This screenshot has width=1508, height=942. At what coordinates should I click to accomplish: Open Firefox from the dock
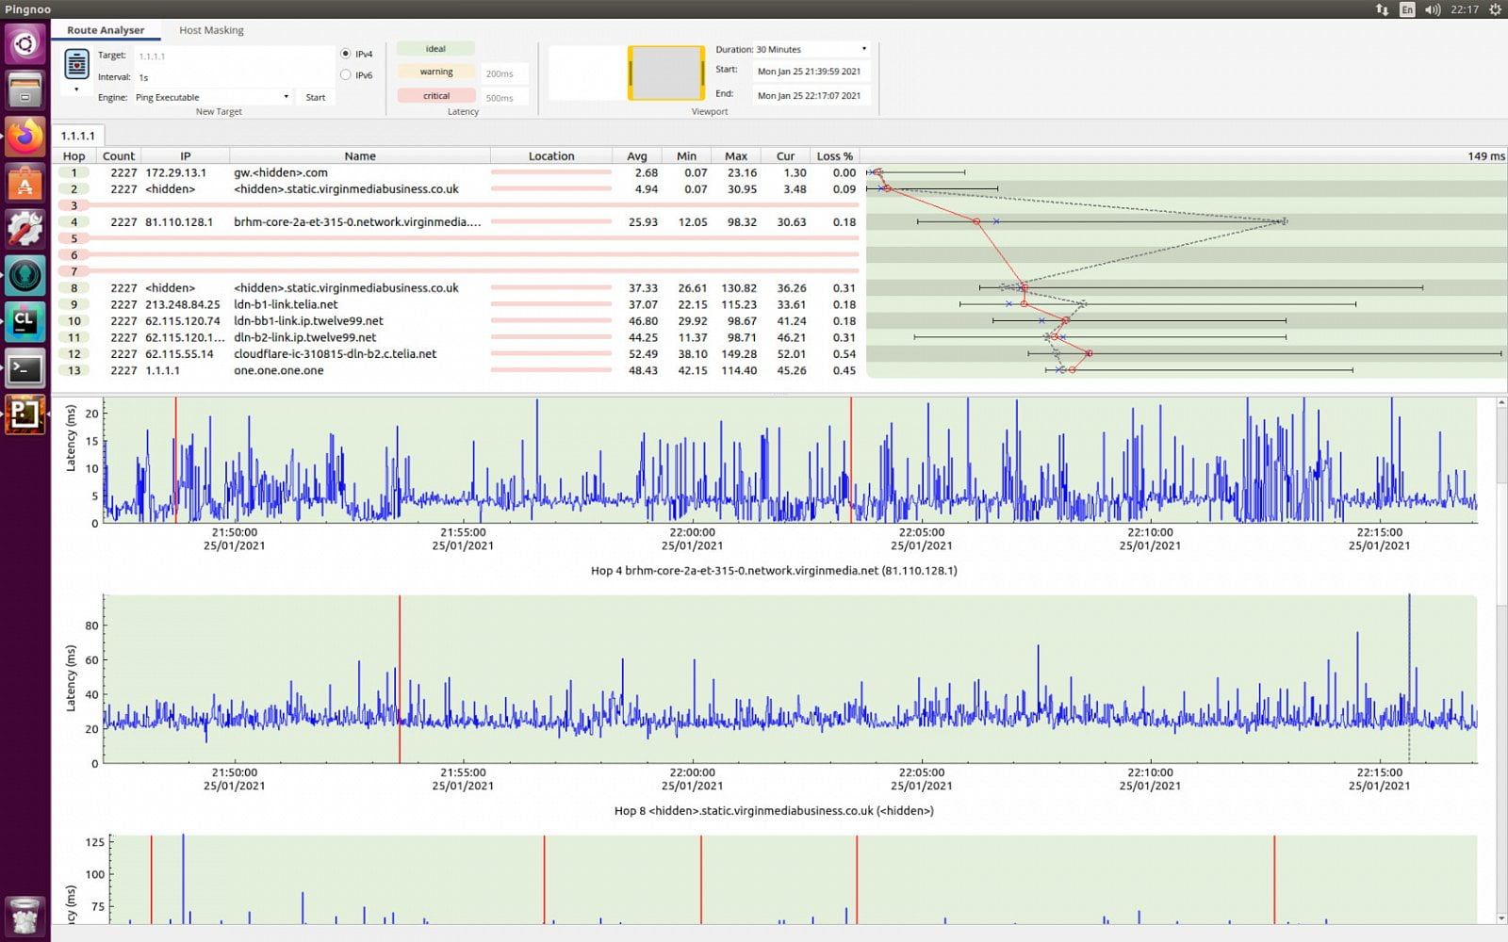[x=25, y=137]
